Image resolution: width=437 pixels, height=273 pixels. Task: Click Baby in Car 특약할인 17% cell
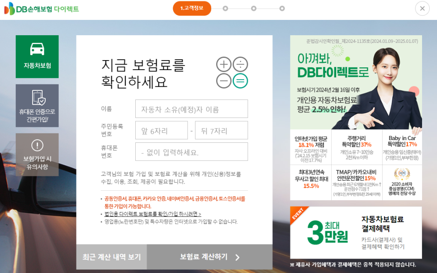[402, 147]
